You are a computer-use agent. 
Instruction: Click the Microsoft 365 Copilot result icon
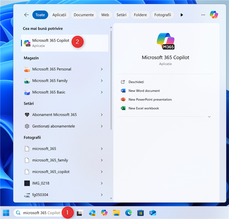point(27,43)
